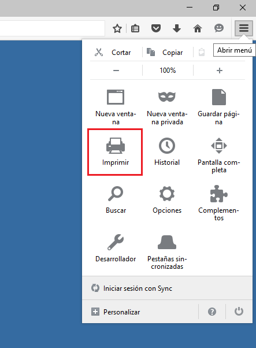Open Complementos puzzle piece icon

coord(218,194)
